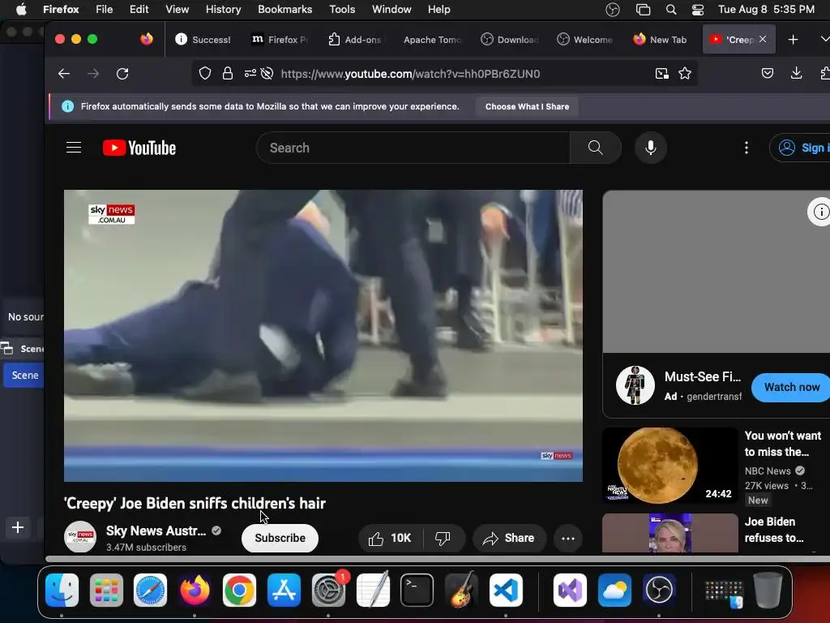Open Control Center in menu bar
This screenshot has height=623, width=830.
pos(698,9)
